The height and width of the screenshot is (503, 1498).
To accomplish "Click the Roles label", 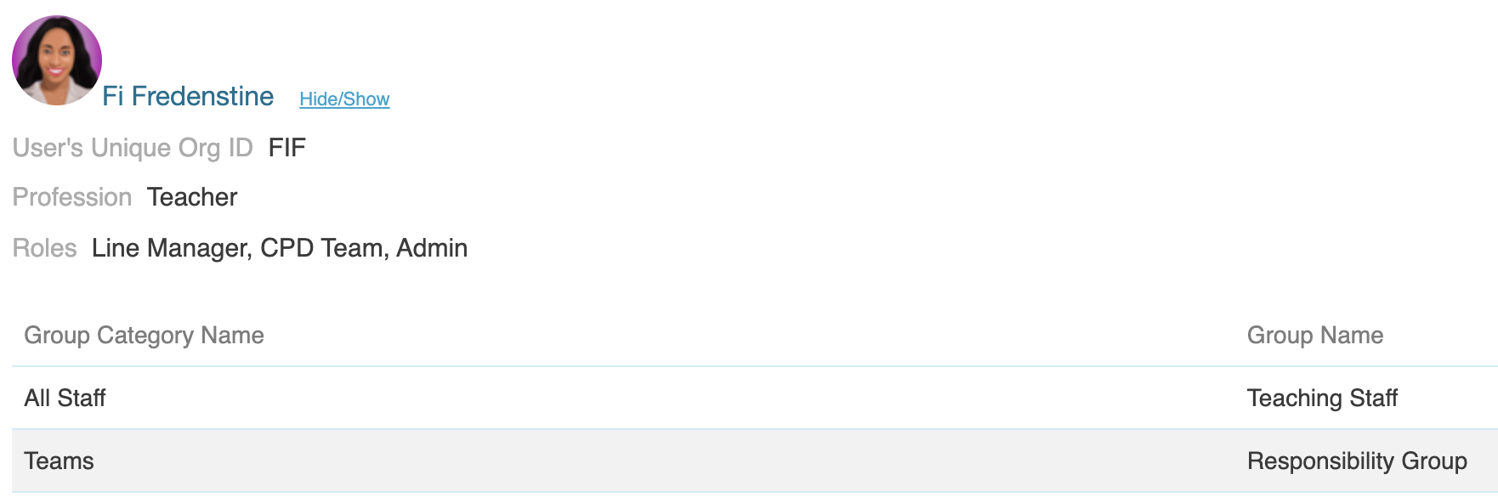I will [44, 248].
